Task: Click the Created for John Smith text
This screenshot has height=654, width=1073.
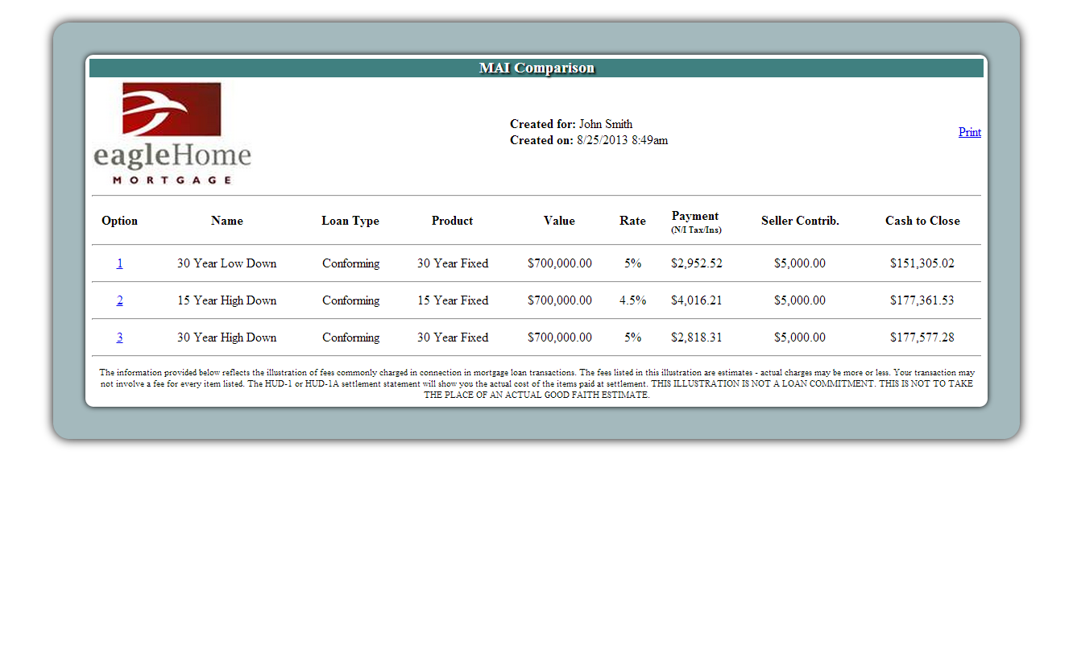Action: (x=571, y=124)
